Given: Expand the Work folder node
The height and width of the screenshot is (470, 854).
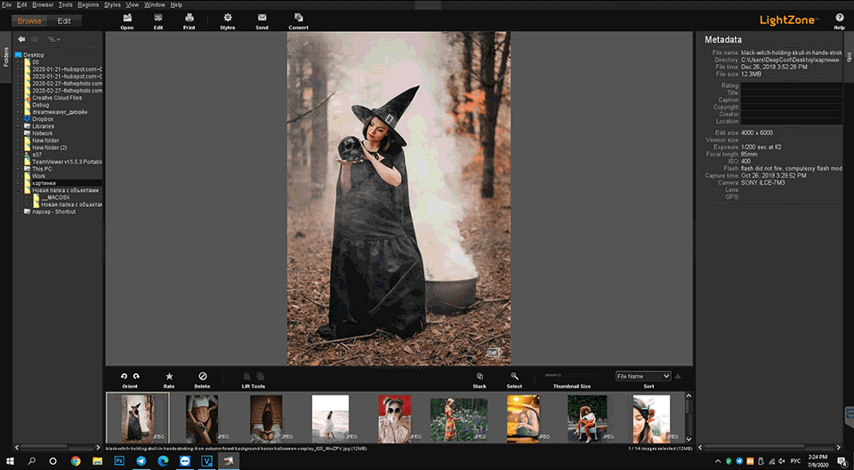Looking at the screenshot, I should [x=18, y=176].
